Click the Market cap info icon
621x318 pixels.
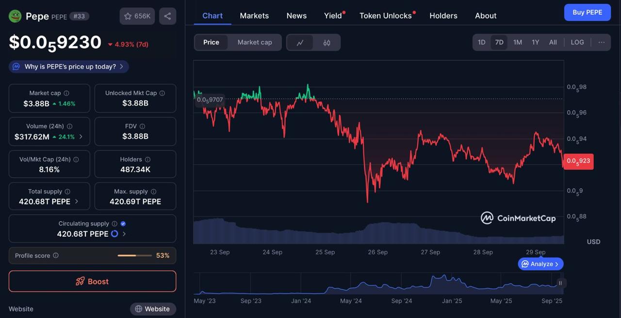click(66, 93)
